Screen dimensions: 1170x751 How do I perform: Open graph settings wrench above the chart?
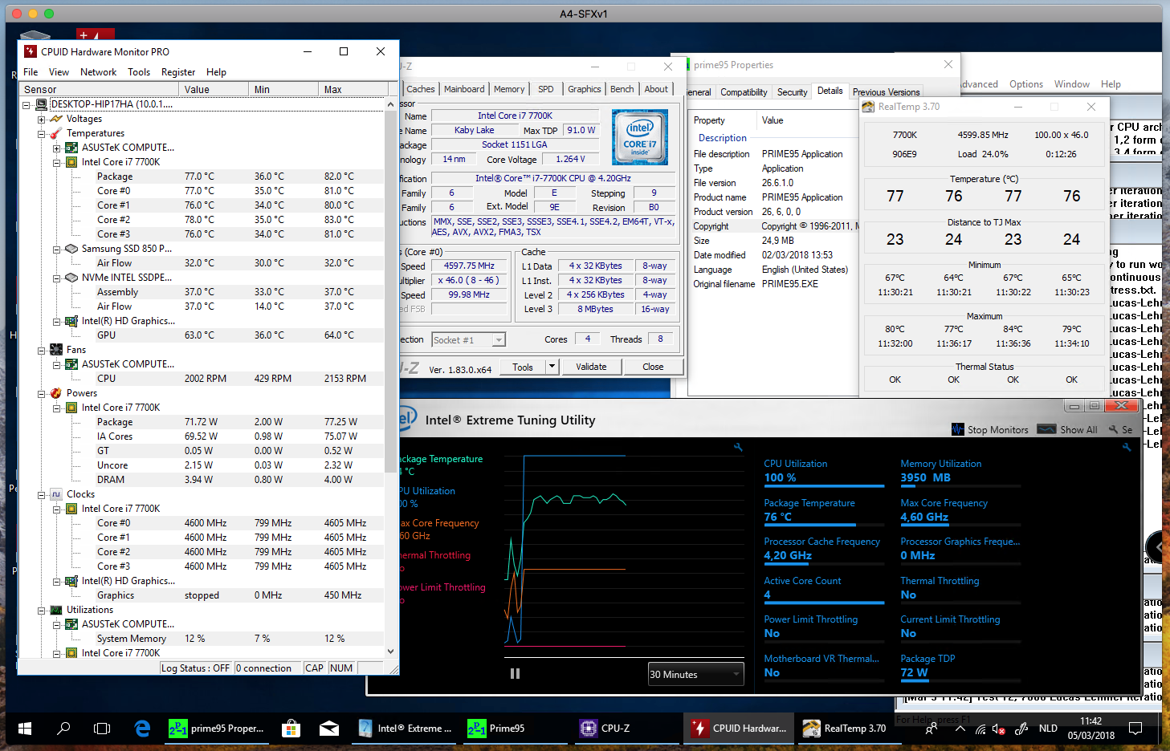pyautogui.click(x=738, y=448)
